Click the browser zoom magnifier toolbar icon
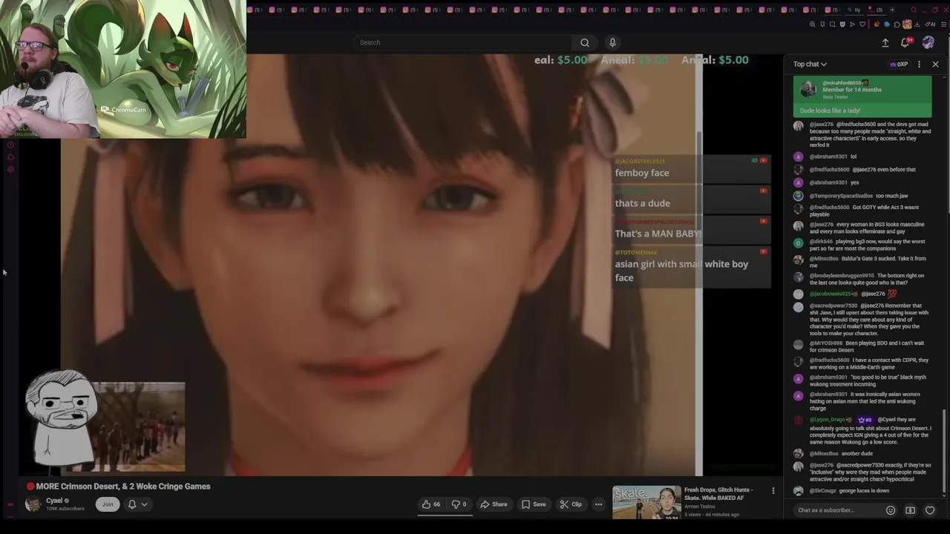Screen dimensions: 950x534 pyautogui.click(x=812, y=24)
